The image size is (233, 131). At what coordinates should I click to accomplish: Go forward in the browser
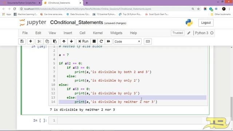pos(9,9)
